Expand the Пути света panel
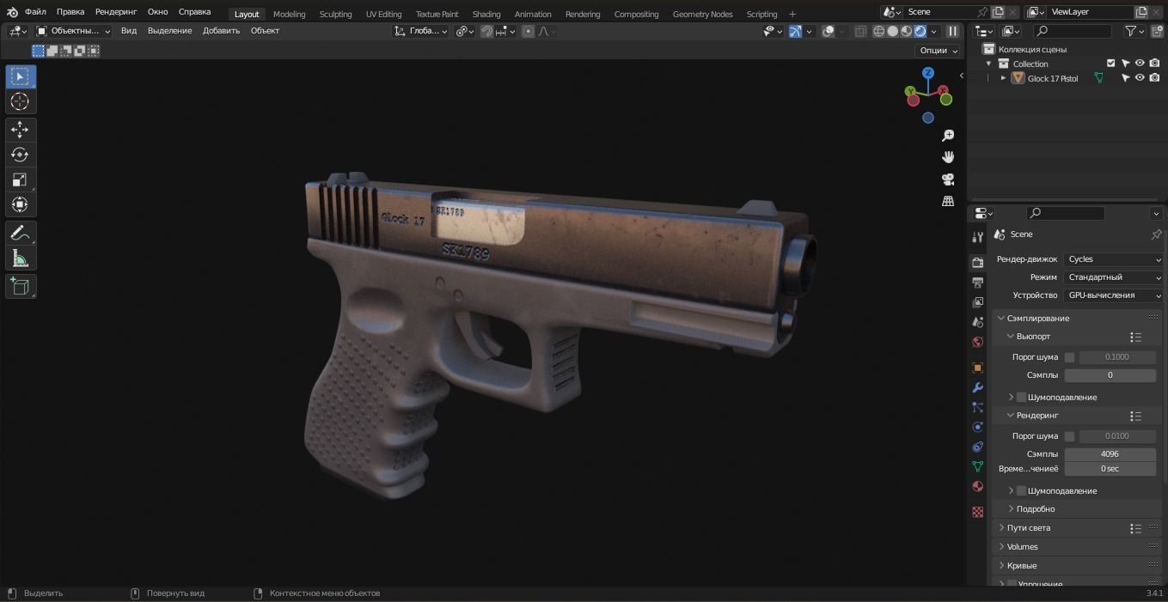The image size is (1168, 602). pos(1029,528)
